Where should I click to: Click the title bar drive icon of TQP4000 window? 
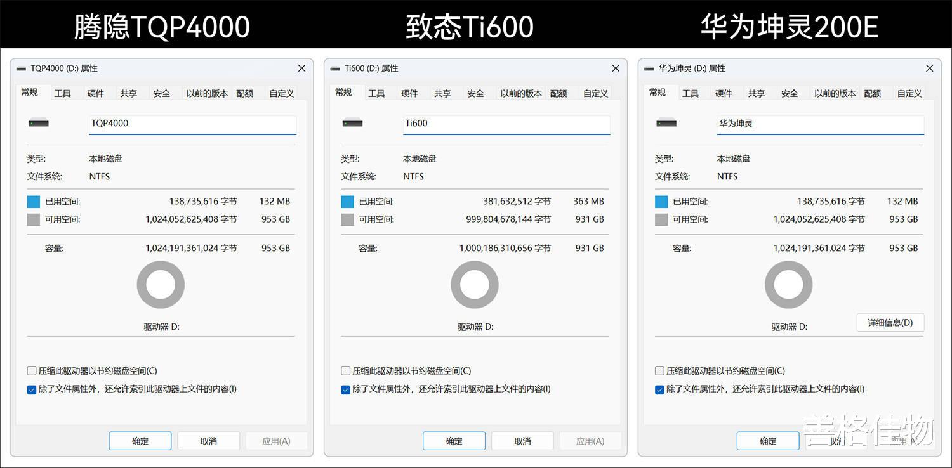[22, 68]
